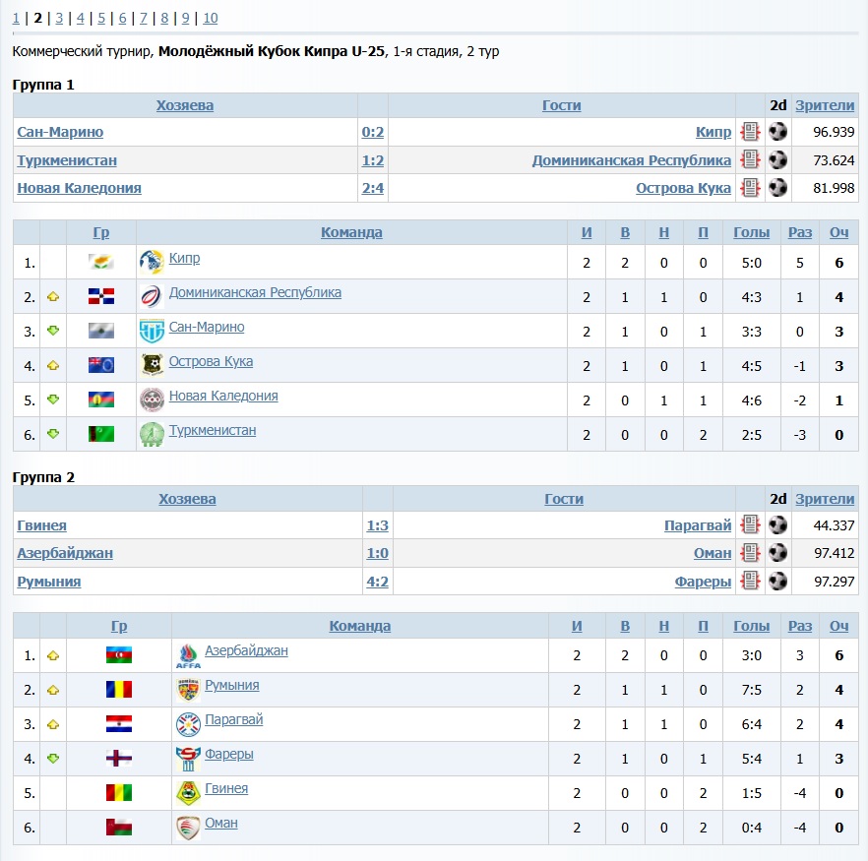Image resolution: width=868 pixels, height=861 pixels.
Task: Click the Кипр team crest icon
Action: coord(152,261)
